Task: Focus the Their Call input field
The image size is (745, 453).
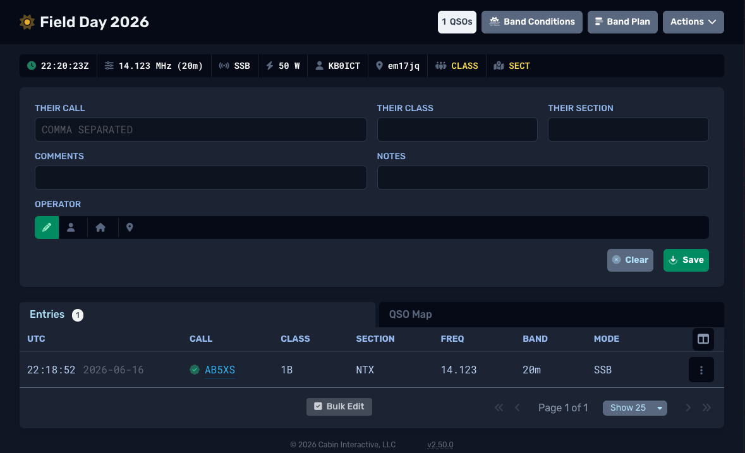Action: [200, 130]
